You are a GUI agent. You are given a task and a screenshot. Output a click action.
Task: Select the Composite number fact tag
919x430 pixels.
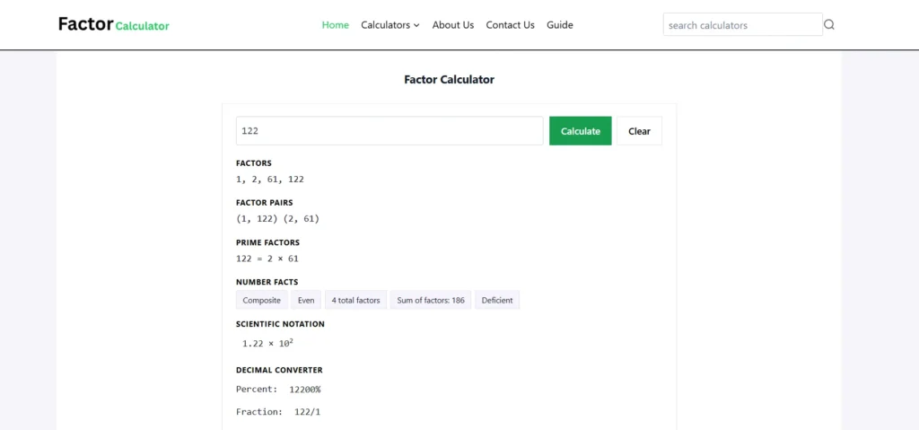(x=262, y=300)
